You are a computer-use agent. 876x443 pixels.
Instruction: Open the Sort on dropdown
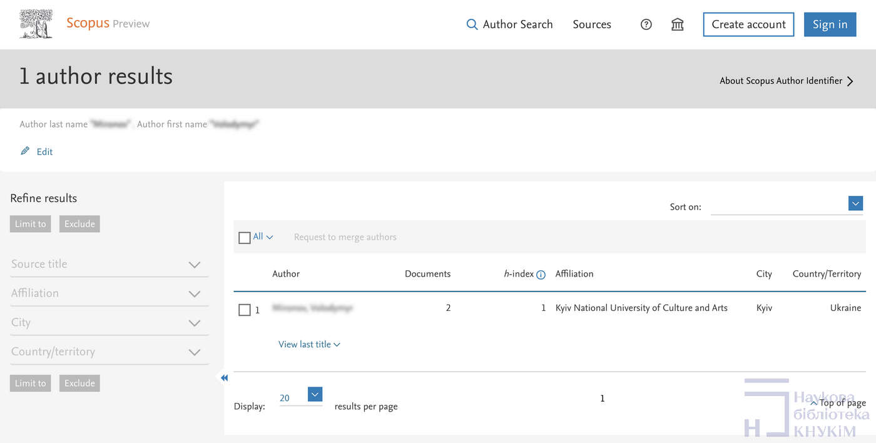[x=855, y=203]
